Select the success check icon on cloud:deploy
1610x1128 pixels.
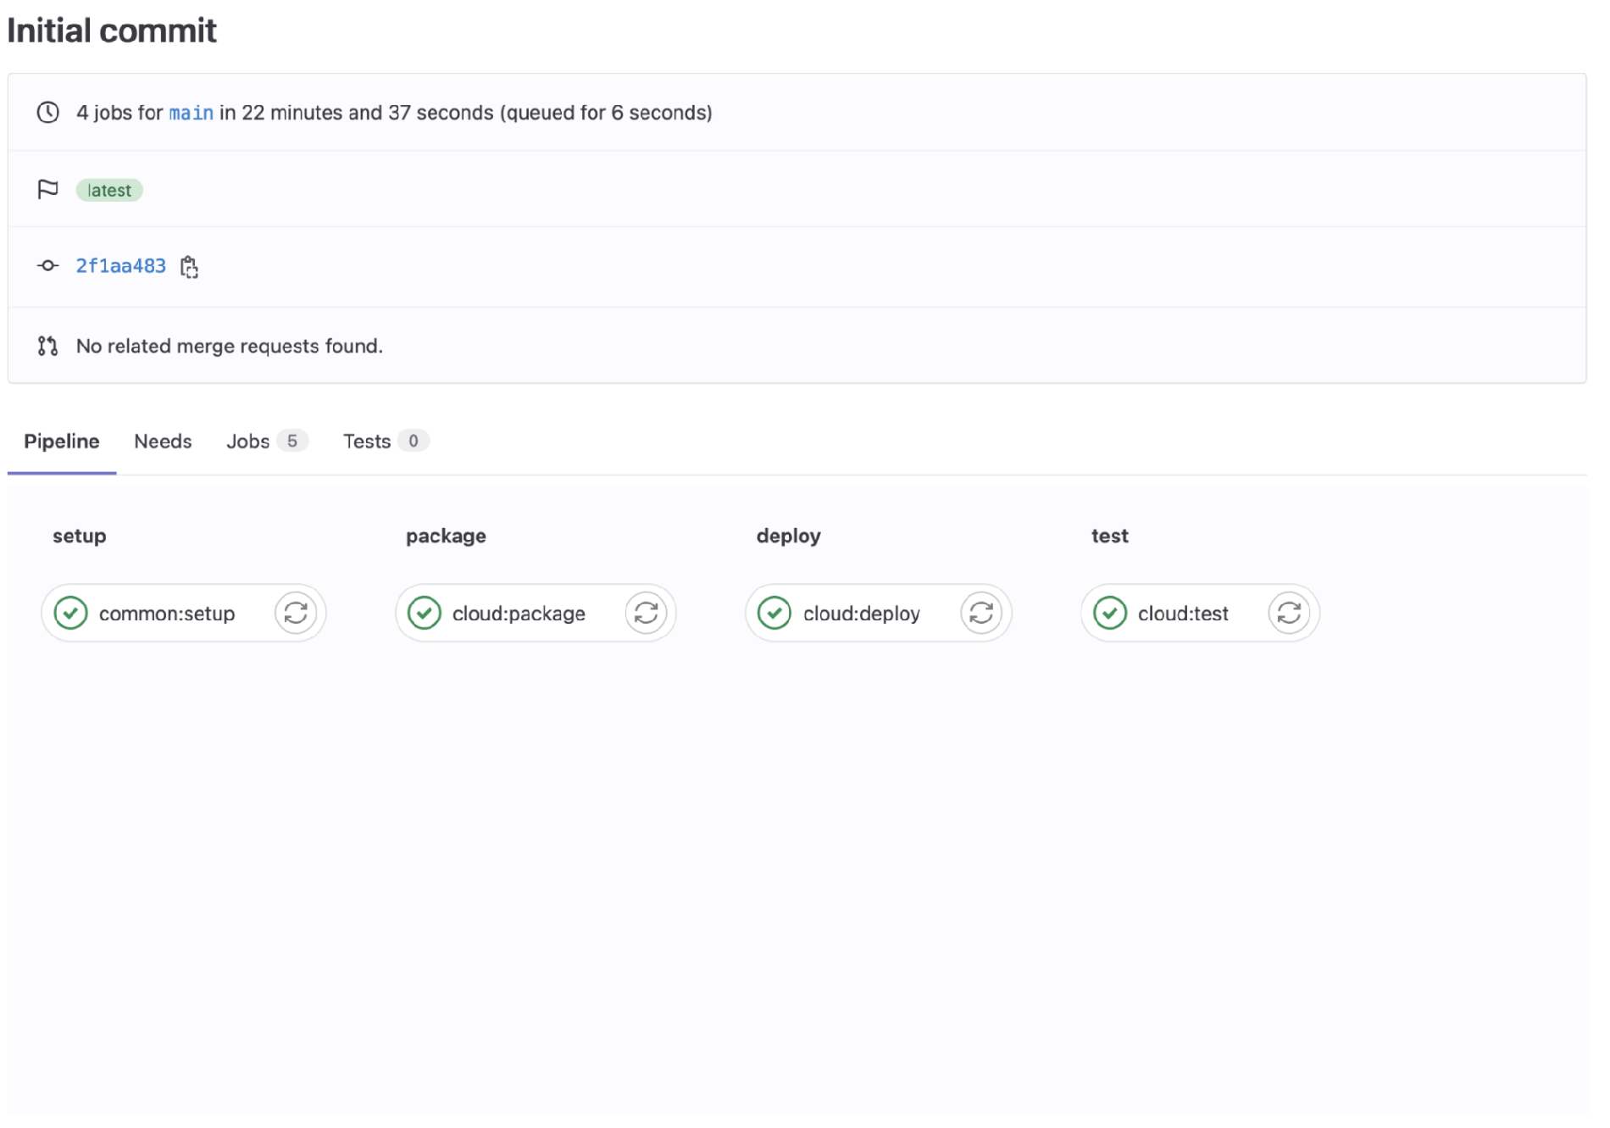coord(774,613)
